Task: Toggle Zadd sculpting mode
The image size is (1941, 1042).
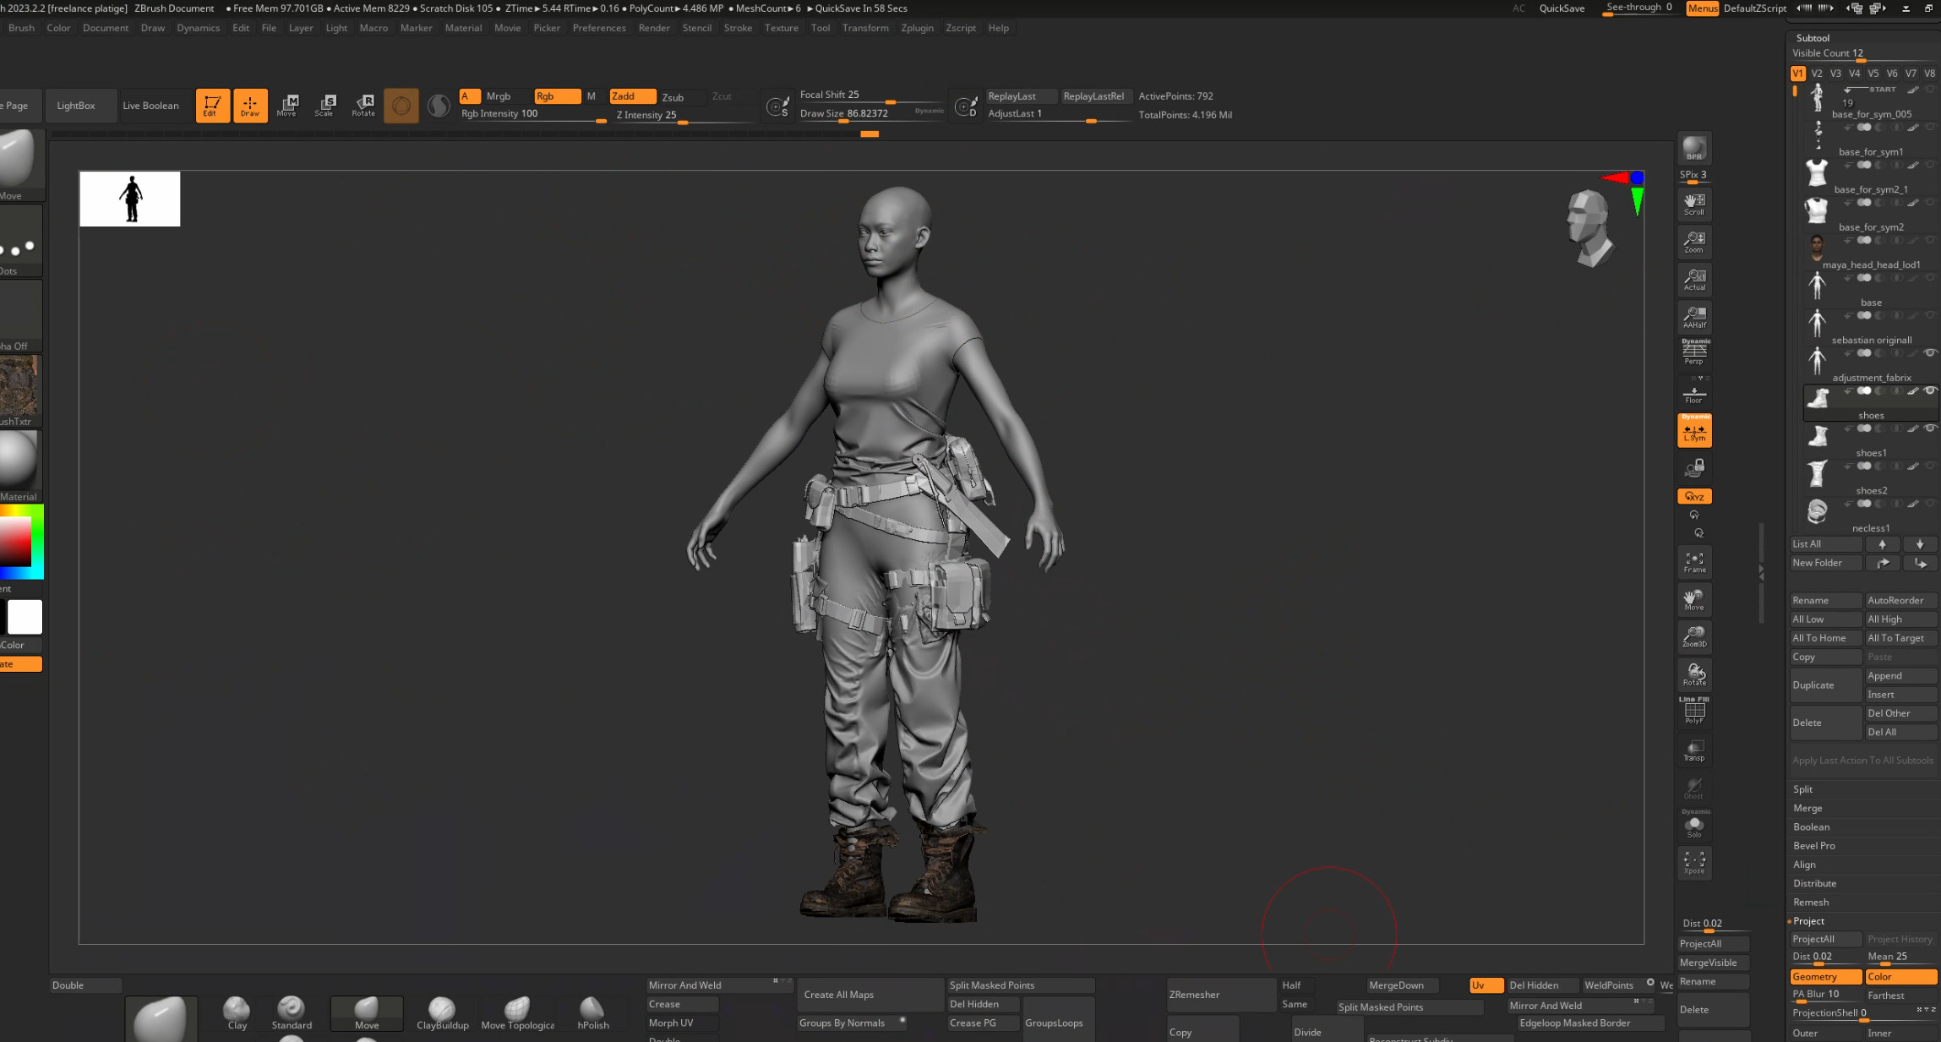Action: [x=632, y=96]
